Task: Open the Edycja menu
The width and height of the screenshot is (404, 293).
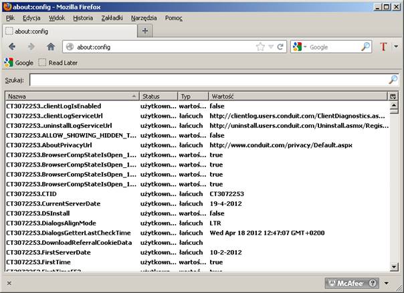Action: [31, 18]
